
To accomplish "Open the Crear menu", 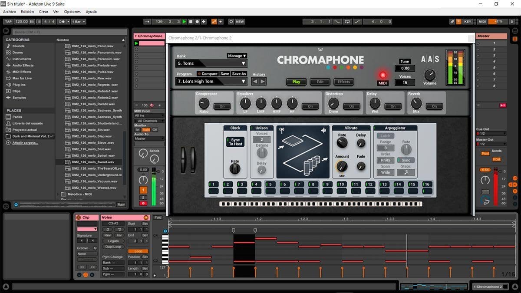I will [44, 12].
